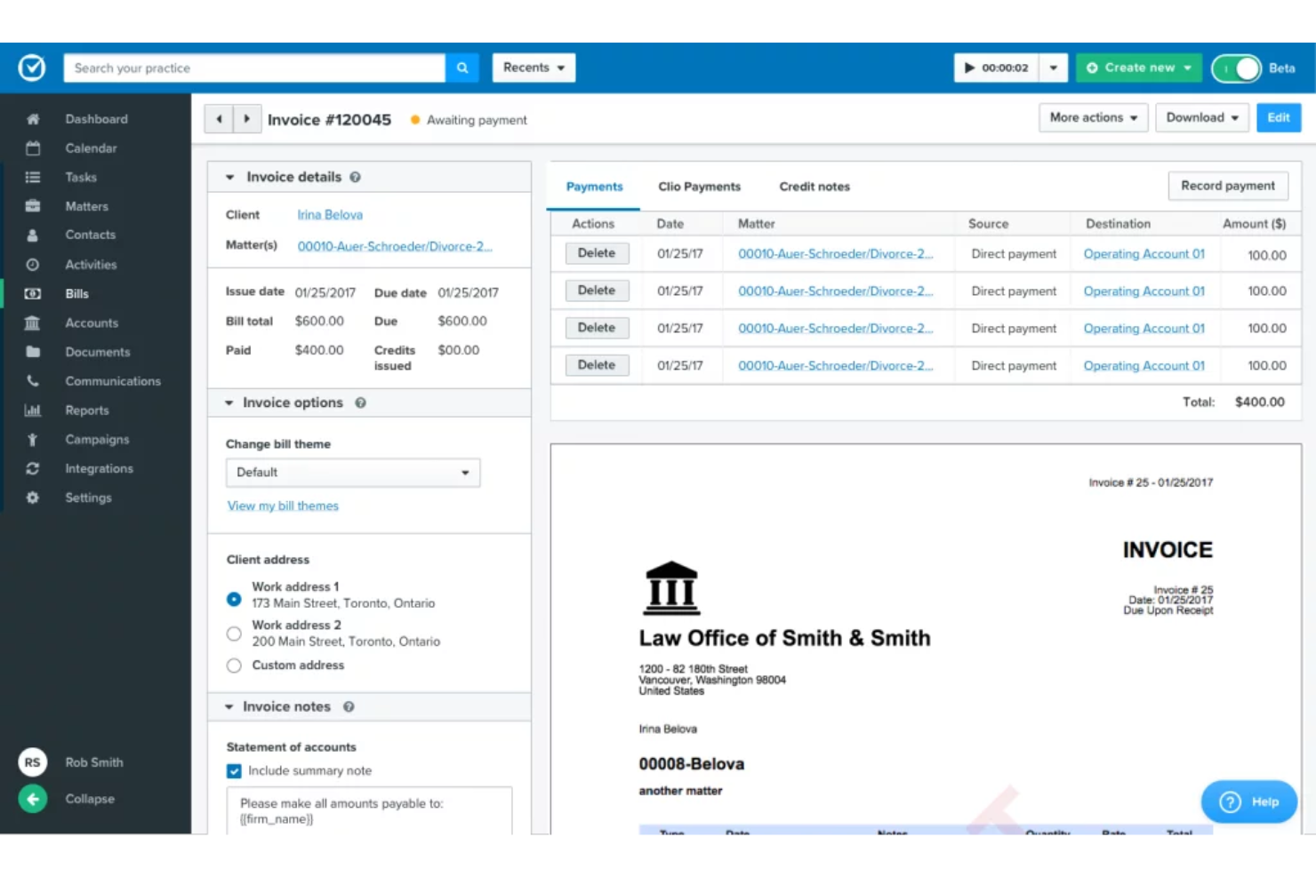View Reports using the chart icon

click(x=32, y=410)
